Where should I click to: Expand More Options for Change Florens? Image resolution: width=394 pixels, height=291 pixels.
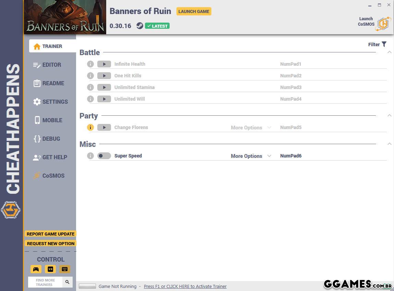click(250, 128)
